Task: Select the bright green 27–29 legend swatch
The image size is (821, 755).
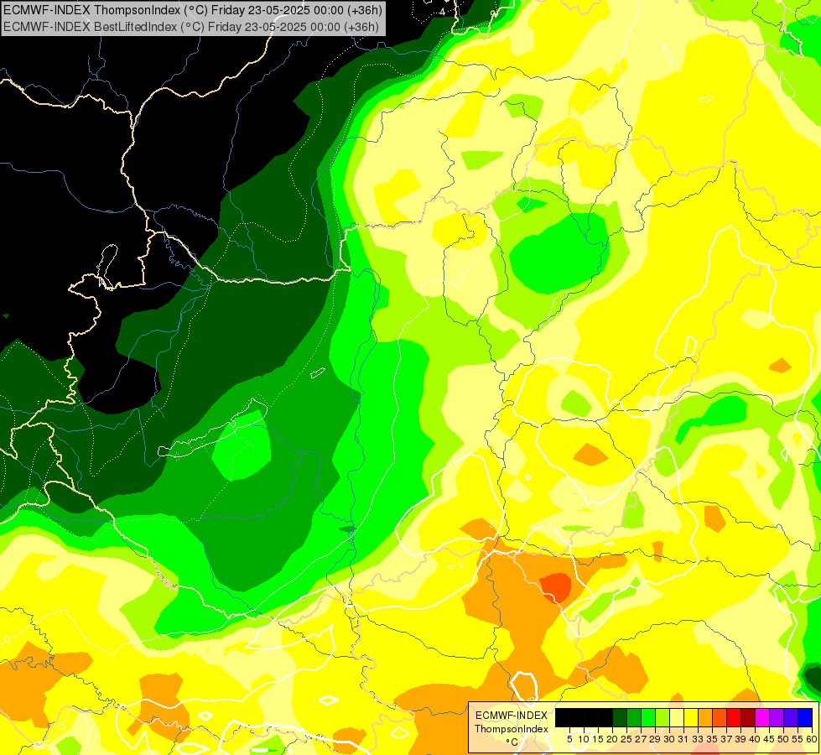Action: [648, 717]
